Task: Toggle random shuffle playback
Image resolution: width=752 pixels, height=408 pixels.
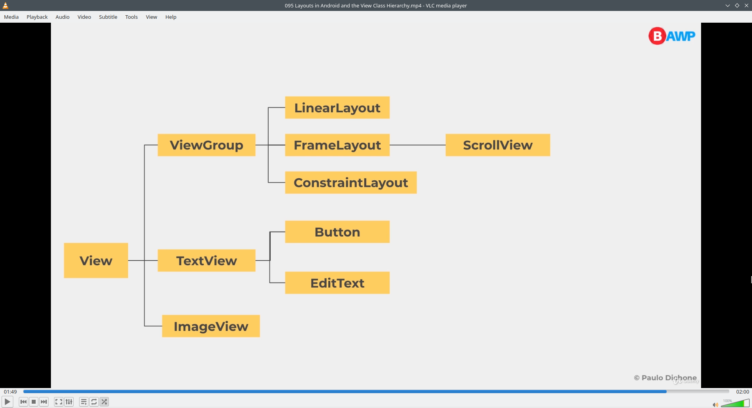Action: [x=104, y=402]
